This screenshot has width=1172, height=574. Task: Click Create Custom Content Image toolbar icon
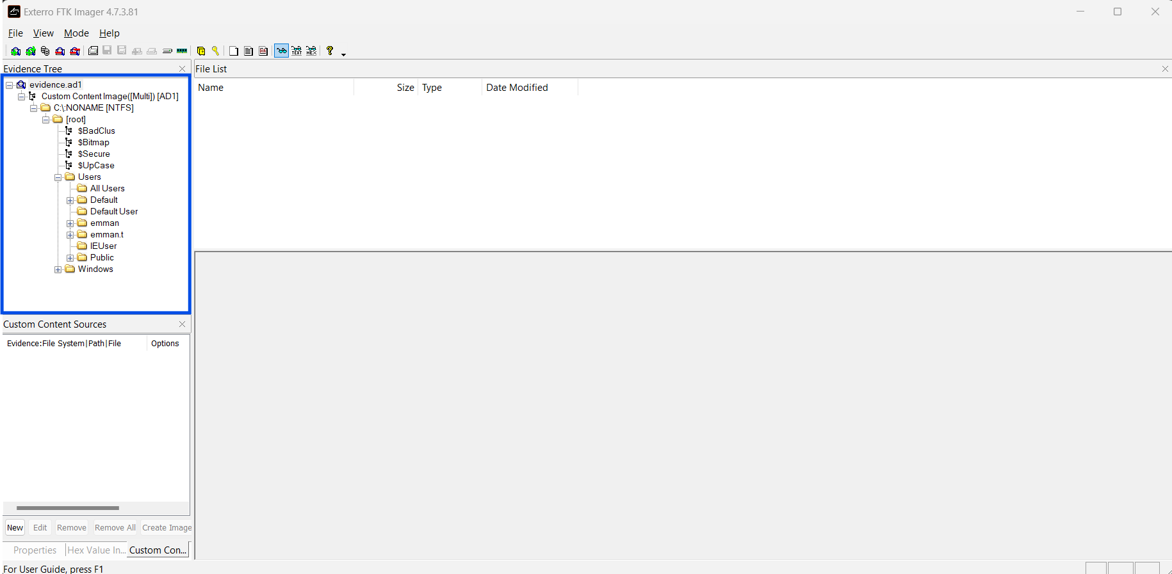point(152,51)
